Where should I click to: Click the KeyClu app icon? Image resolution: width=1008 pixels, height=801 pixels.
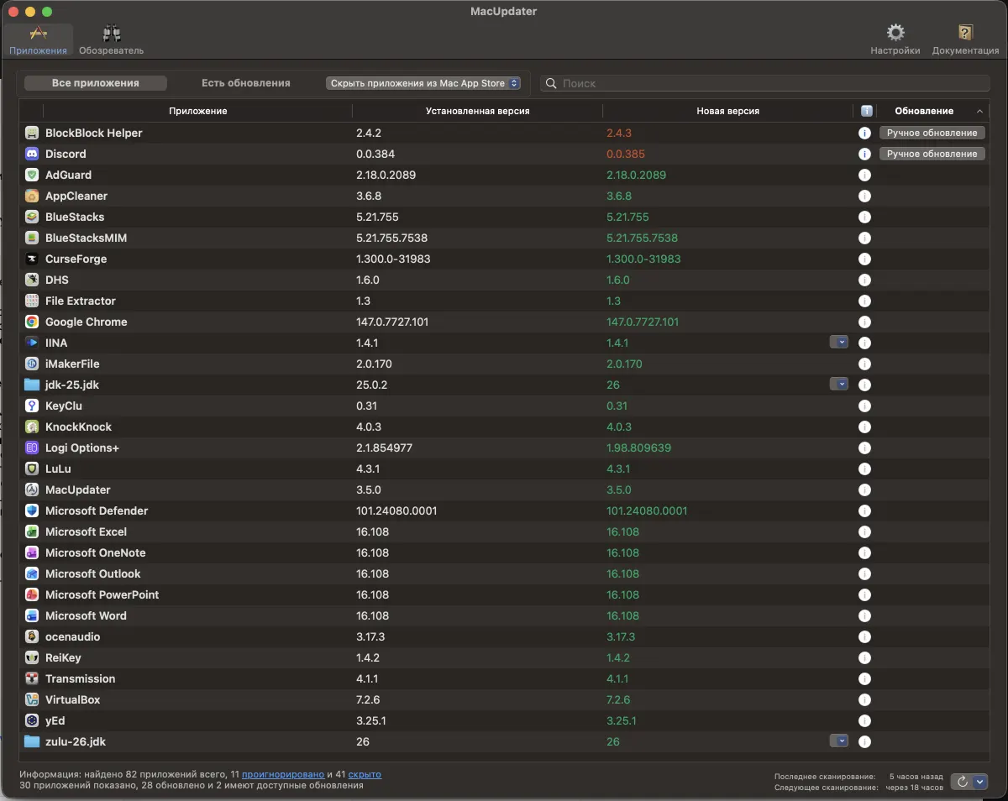[x=32, y=406]
